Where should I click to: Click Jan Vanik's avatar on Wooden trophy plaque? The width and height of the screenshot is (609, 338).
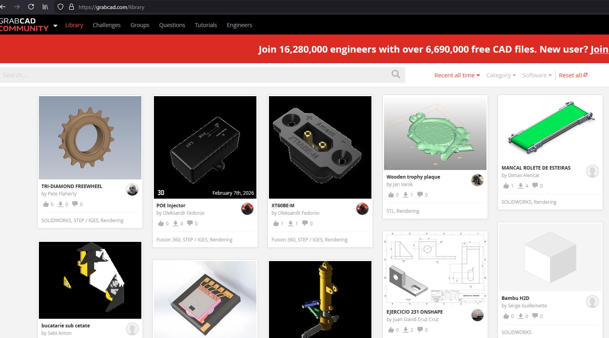[x=477, y=180]
